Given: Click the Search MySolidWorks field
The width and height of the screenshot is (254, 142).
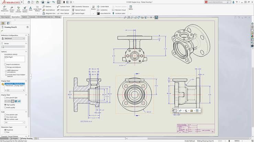Looking at the screenshot, I should pos(218,2).
